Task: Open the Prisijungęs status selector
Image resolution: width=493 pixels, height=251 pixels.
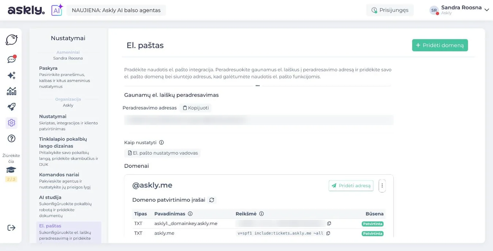Action: [x=390, y=10]
